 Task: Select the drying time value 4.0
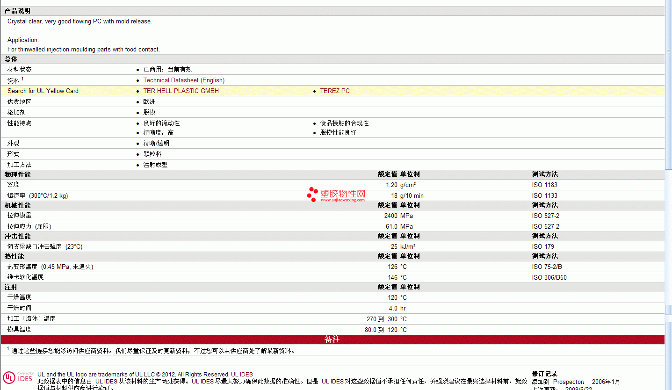click(x=393, y=309)
